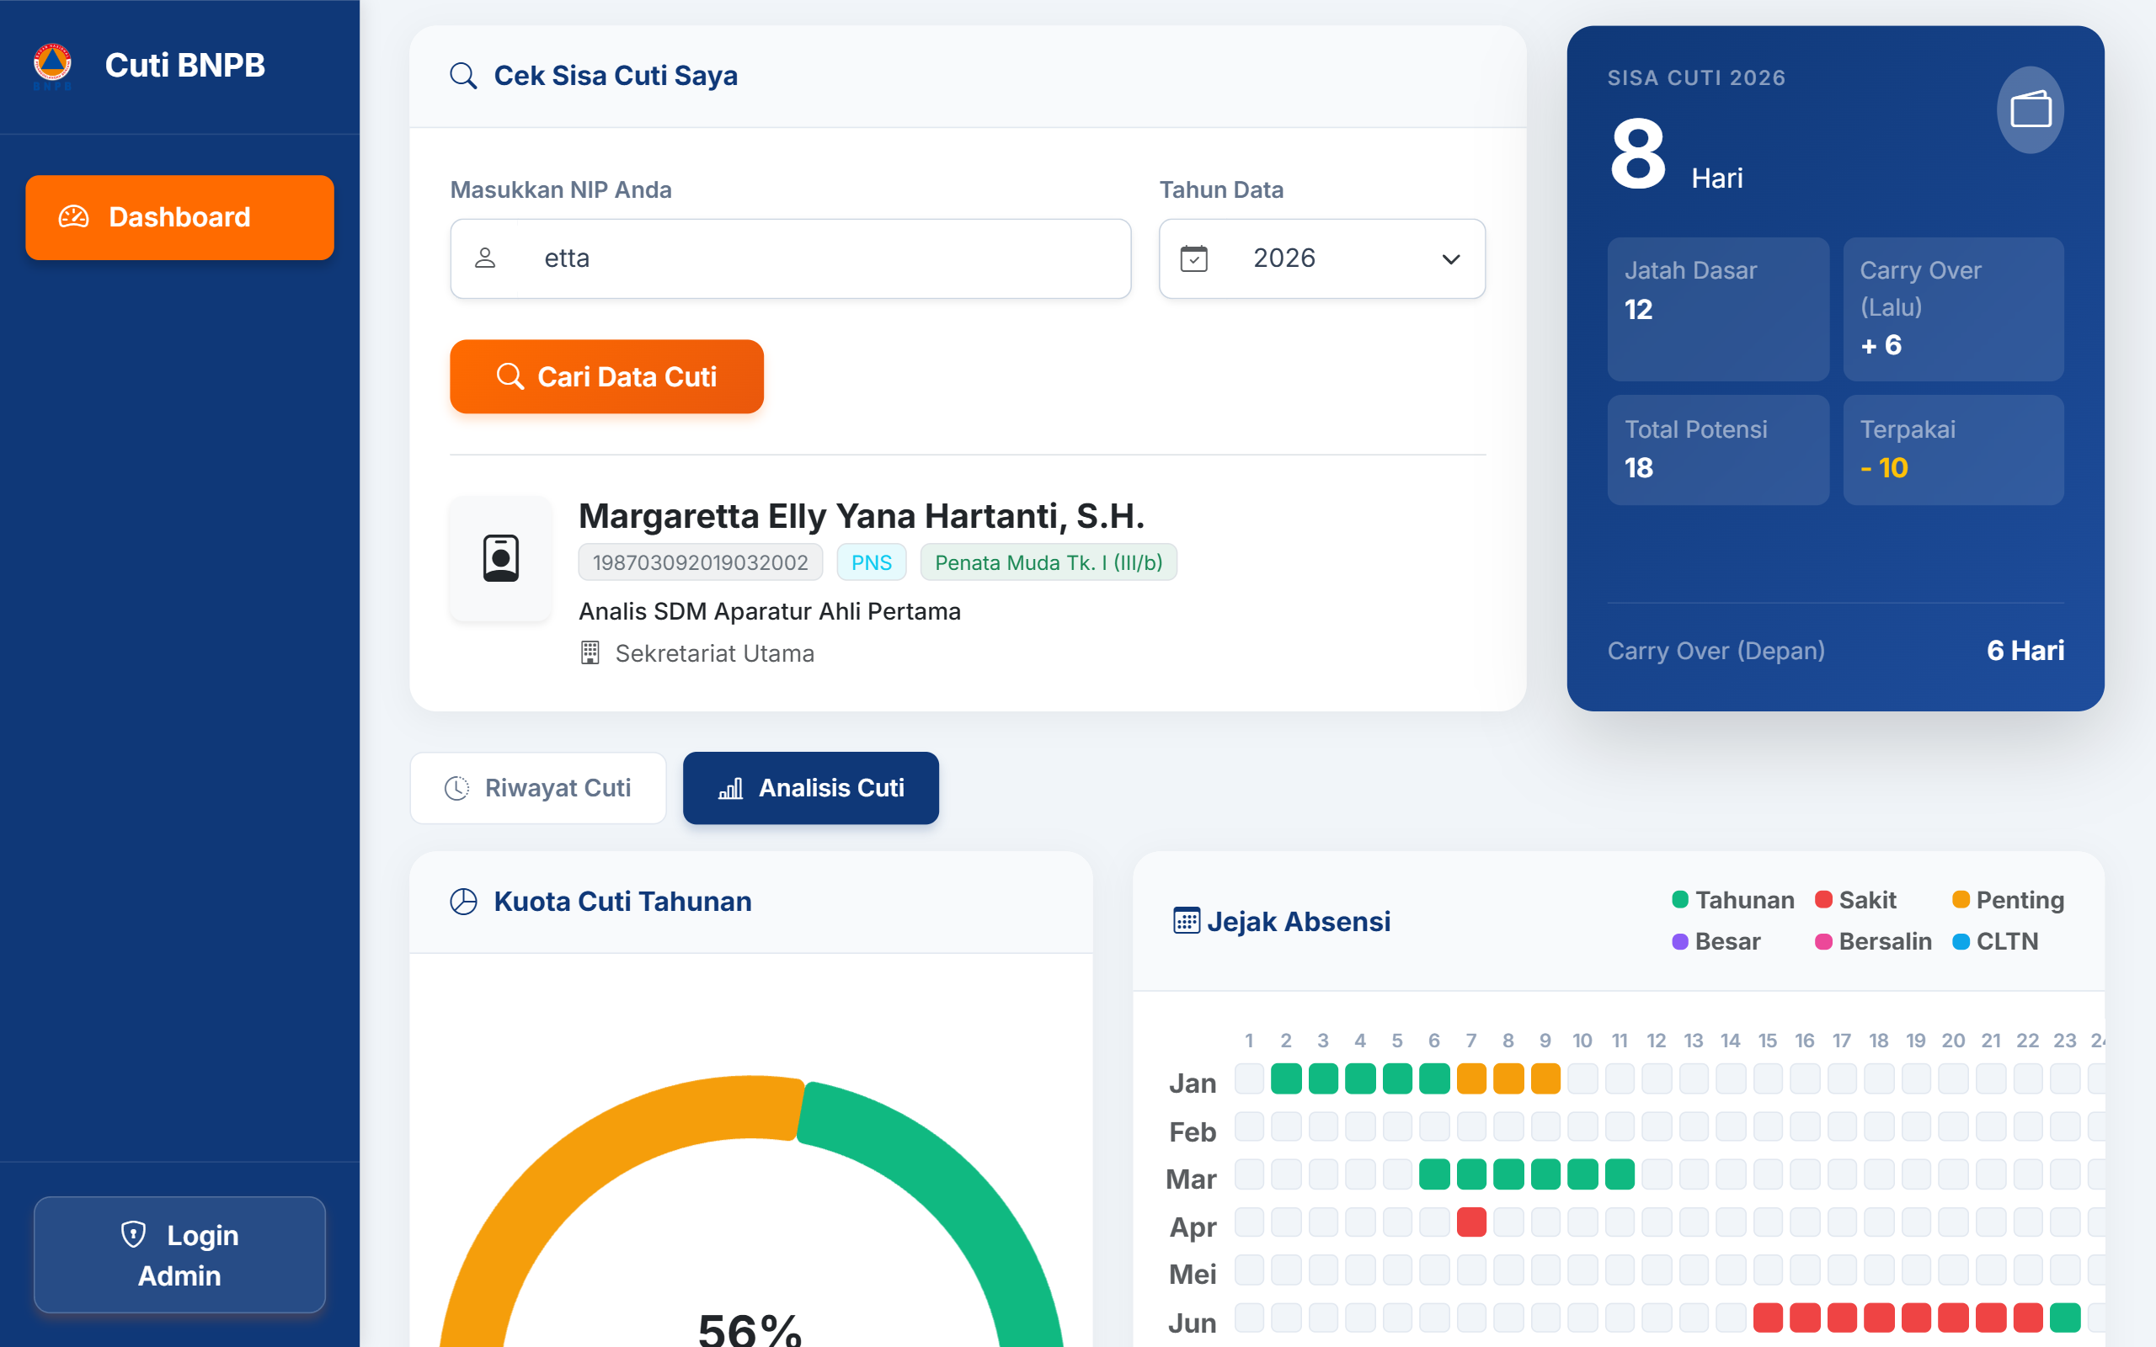Click the Cek Sisa Cuti Saya heading
The height and width of the screenshot is (1347, 2156).
pyautogui.click(x=616, y=76)
